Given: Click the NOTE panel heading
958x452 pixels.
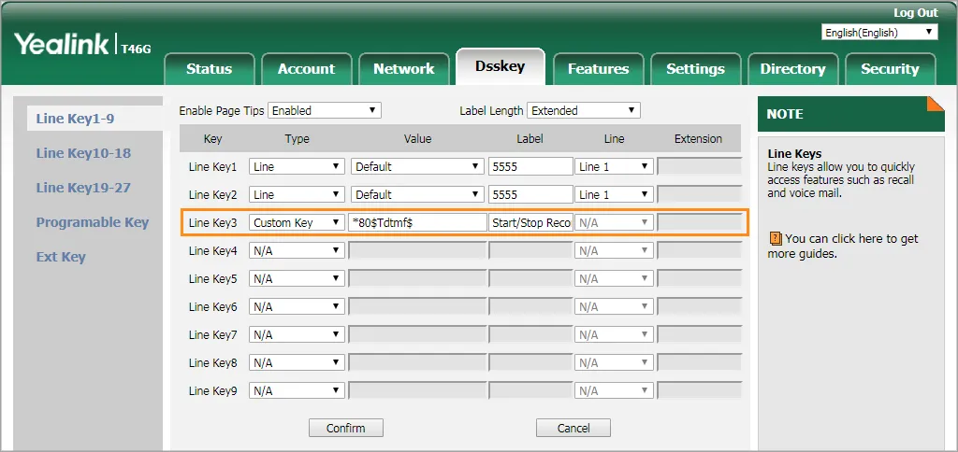Looking at the screenshot, I should point(785,114).
